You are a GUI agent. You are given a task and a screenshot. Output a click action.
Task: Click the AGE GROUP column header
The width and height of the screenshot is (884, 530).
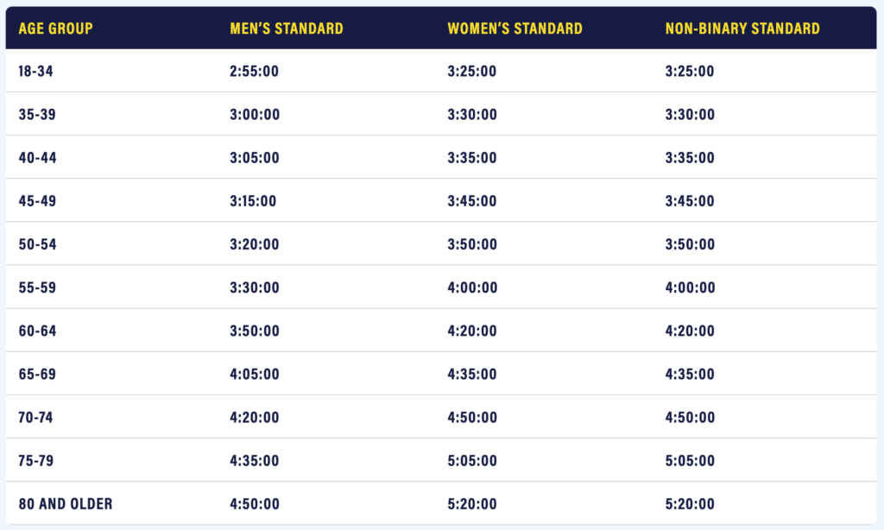(55, 28)
